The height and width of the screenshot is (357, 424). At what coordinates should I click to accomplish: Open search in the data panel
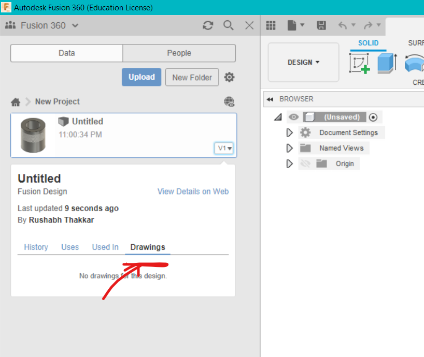(228, 25)
